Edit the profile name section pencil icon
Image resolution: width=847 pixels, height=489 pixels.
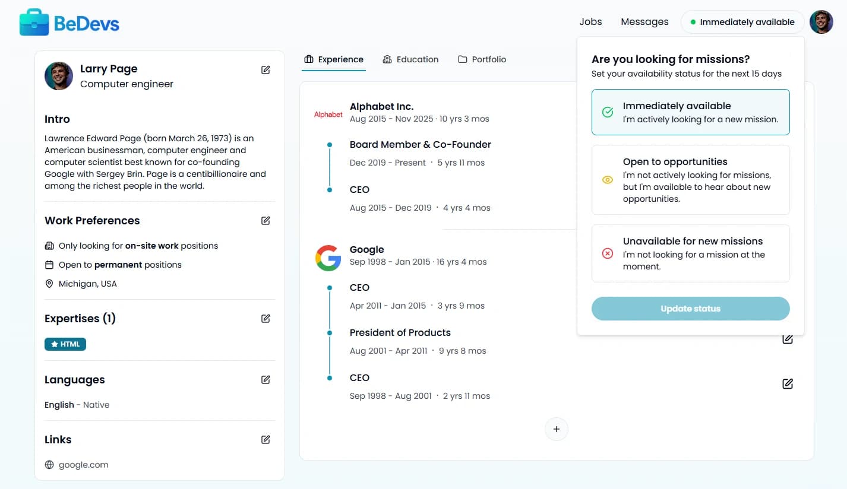tap(266, 69)
